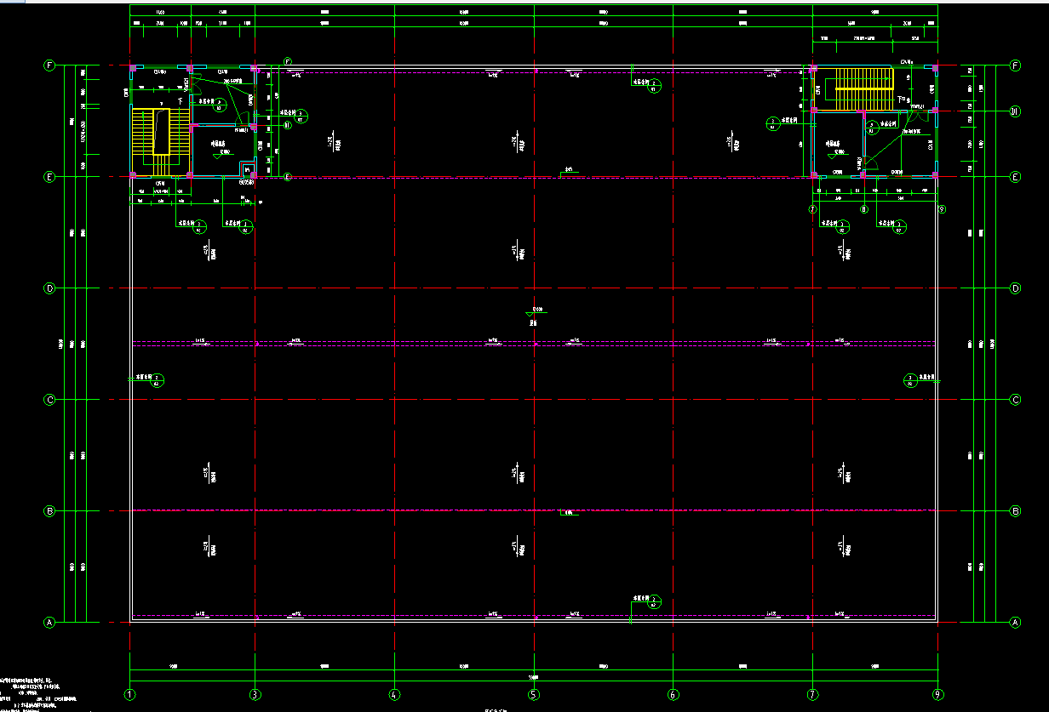Click grid bubble 1 at the bottom
The width and height of the screenshot is (1049, 712).
(129, 694)
